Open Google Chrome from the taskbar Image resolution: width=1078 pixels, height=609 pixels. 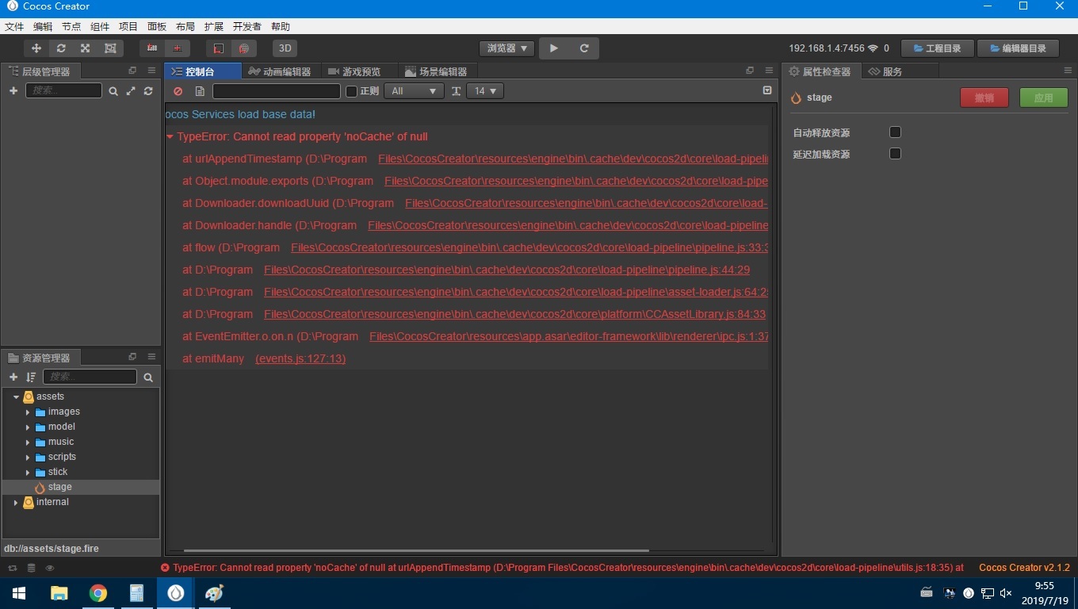click(x=98, y=593)
